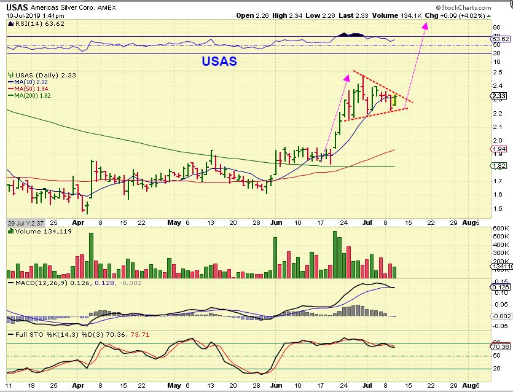Click the MA(200) 1.82 legend entry
This screenshot has width=513, height=392.
click(x=33, y=96)
